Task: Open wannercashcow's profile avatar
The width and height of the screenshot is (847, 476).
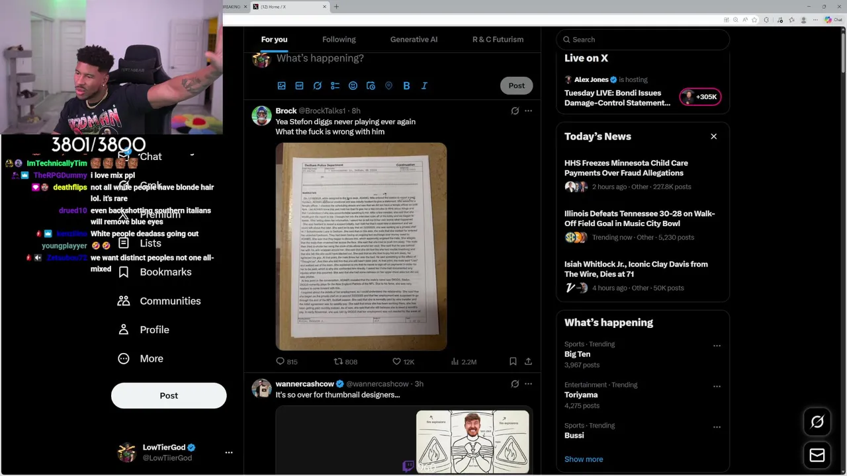Action: 261,389
